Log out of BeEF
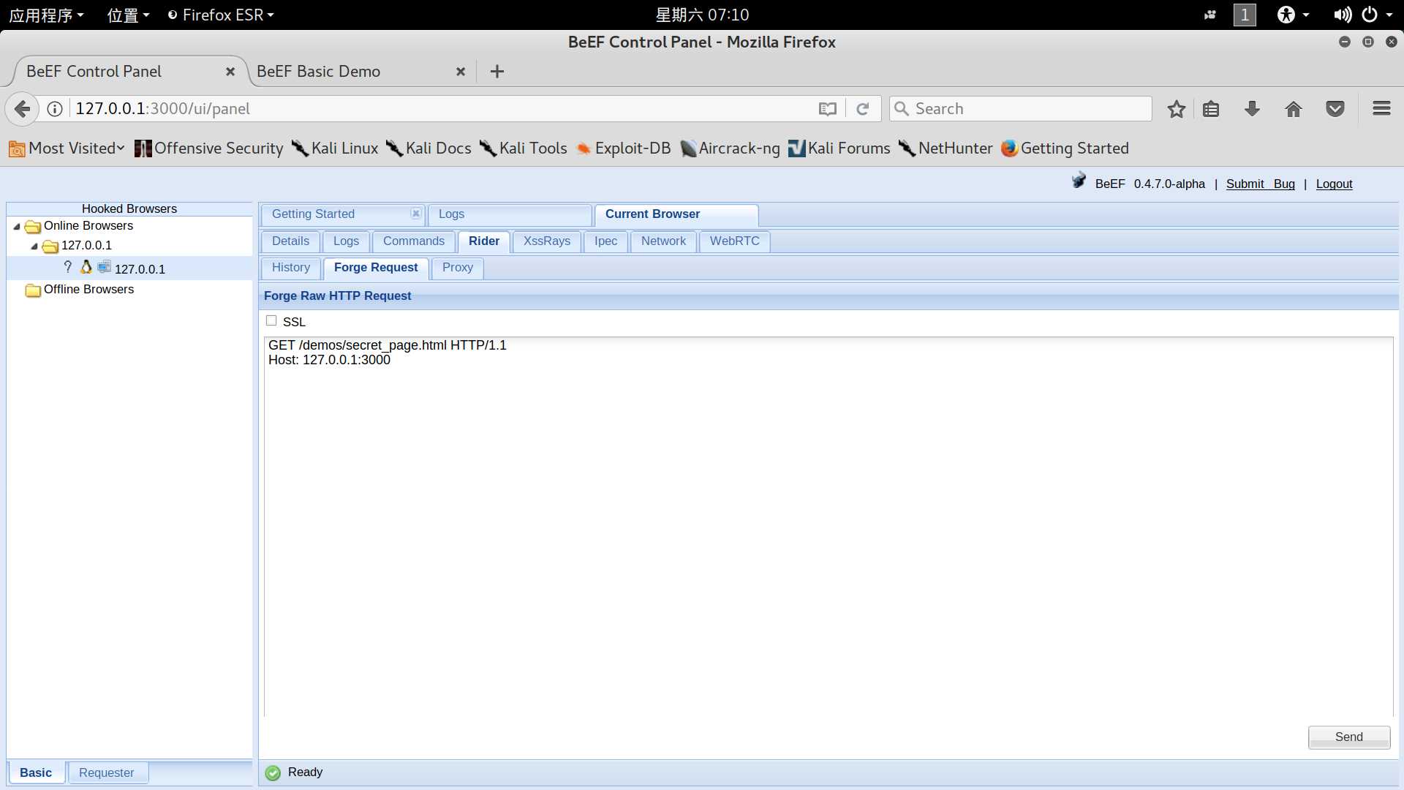The width and height of the screenshot is (1404, 790). tap(1334, 184)
